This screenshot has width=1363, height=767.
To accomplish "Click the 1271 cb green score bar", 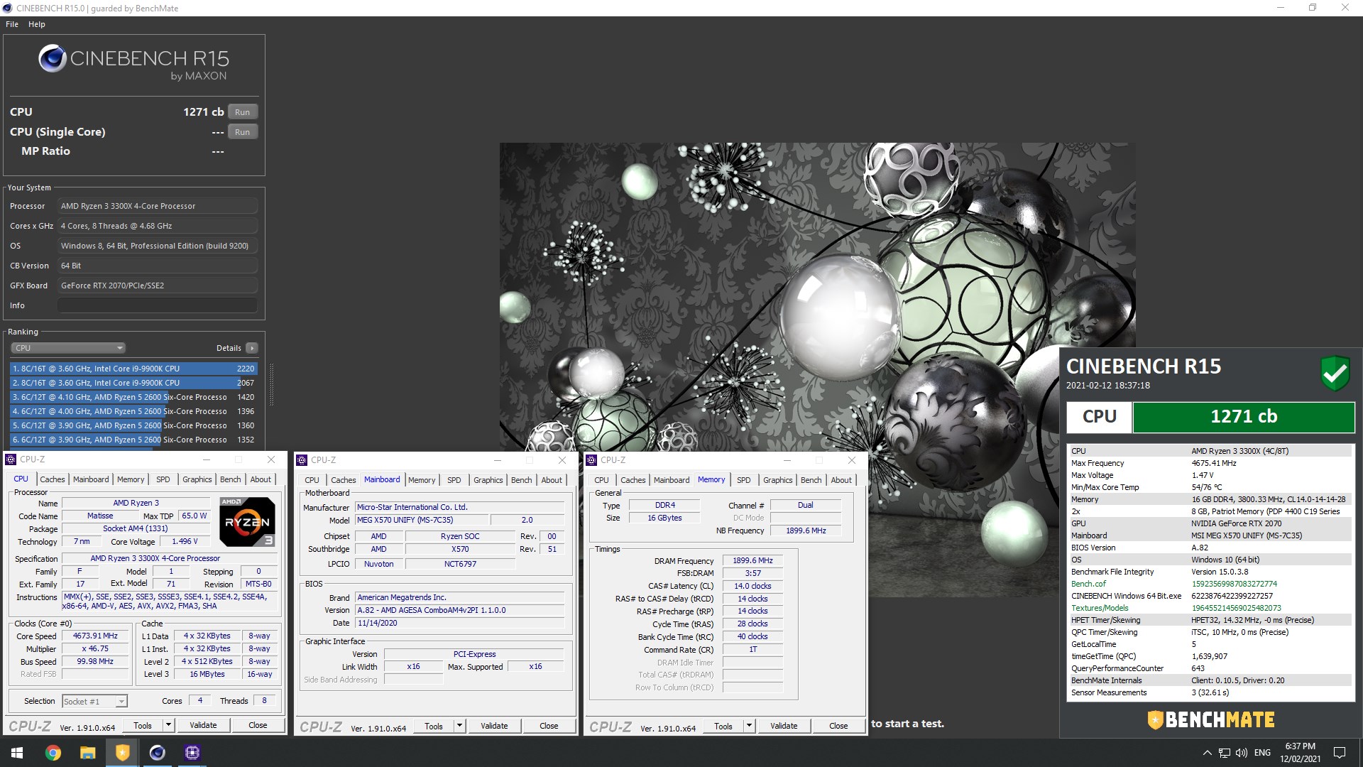I will tap(1244, 417).
